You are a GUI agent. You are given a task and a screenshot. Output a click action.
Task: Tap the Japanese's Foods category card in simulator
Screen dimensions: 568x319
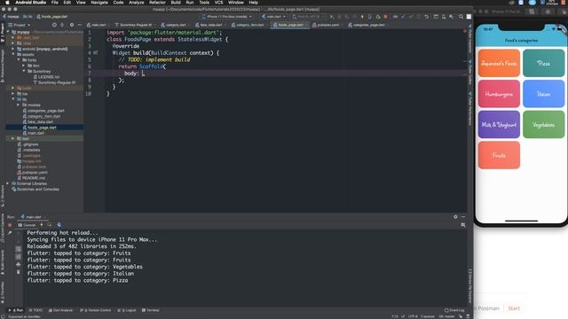click(x=499, y=63)
